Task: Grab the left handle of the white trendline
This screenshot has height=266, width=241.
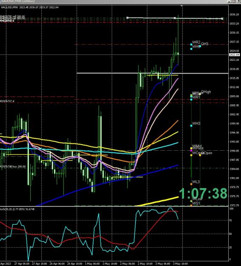Action: [x=127, y=17]
